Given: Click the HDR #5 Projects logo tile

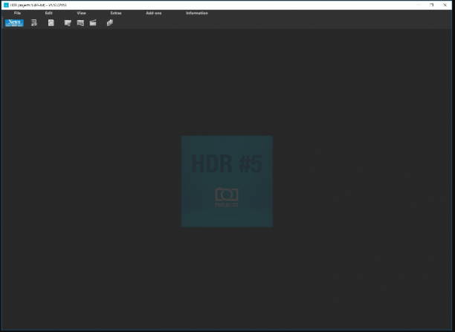Looking at the screenshot, I should (227, 181).
